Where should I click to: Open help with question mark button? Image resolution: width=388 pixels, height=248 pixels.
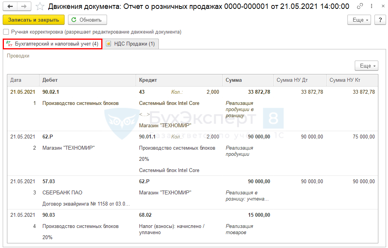tap(380, 20)
